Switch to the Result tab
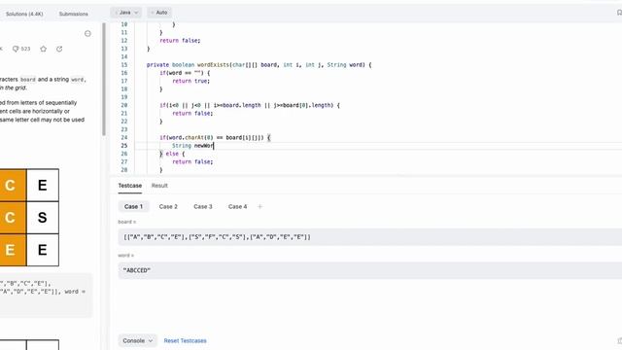The width and height of the screenshot is (622, 350). [x=159, y=186]
